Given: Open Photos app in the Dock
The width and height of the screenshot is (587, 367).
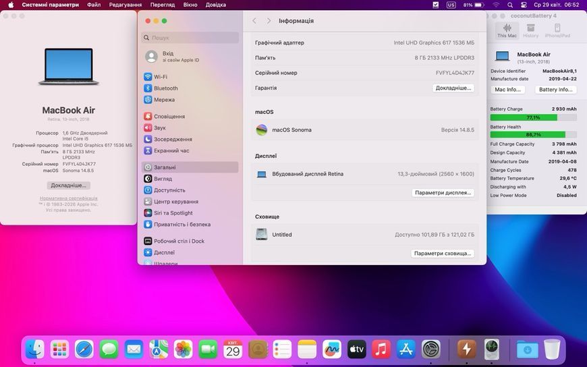Looking at the screenshot, I should 183,349.
